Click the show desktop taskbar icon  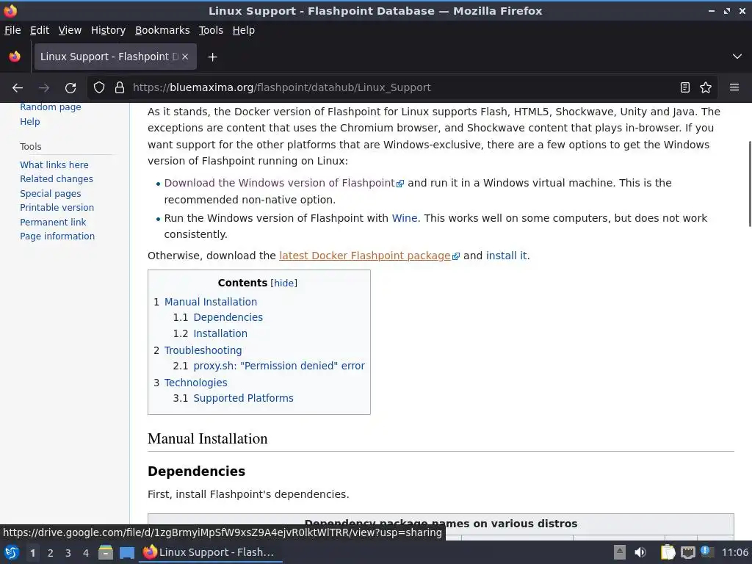pyautogui.click(x=126, y=552)
